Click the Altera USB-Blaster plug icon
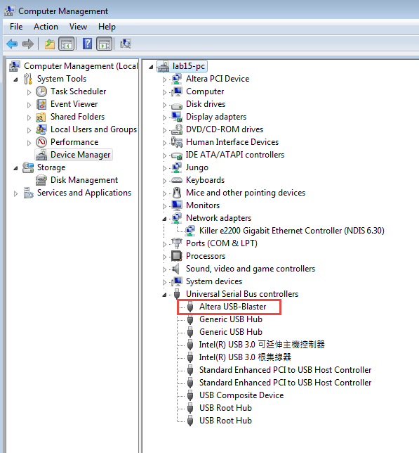Image resolution: width=419 pixels, height=453 pixels. click(190, 307)
